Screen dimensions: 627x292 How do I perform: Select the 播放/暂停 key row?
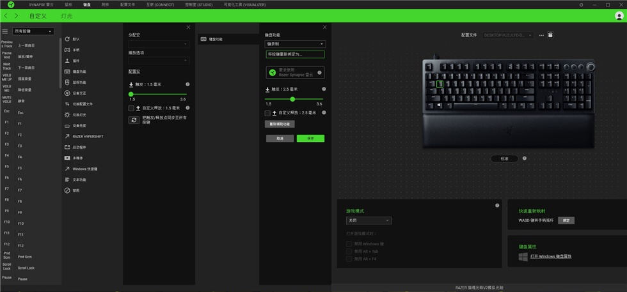[x=31, y=56]
